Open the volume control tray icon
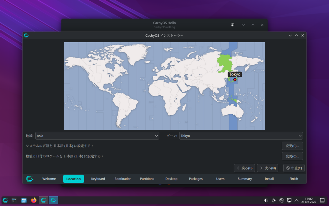This screenshot has width=329, height=206. (266, 200)
